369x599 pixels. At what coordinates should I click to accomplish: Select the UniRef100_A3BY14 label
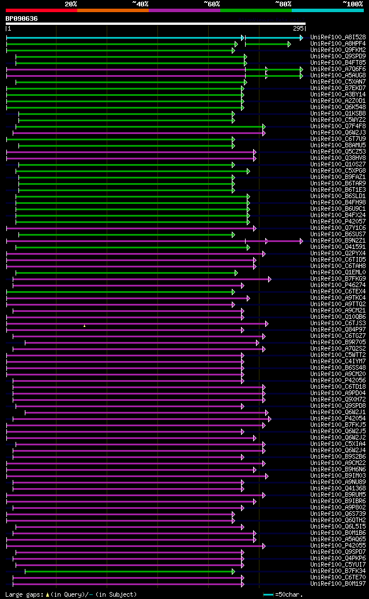pyautogui.click(x=338, y=94)
